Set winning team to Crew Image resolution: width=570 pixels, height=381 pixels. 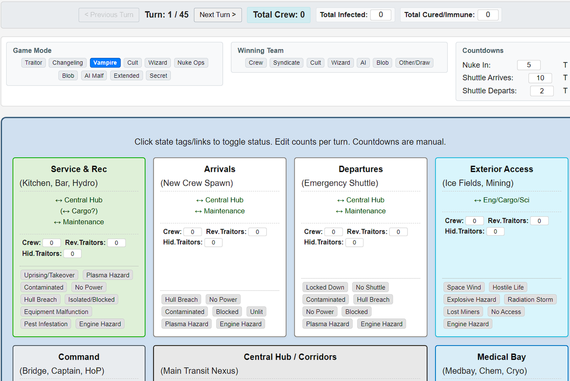pos(256,63)
